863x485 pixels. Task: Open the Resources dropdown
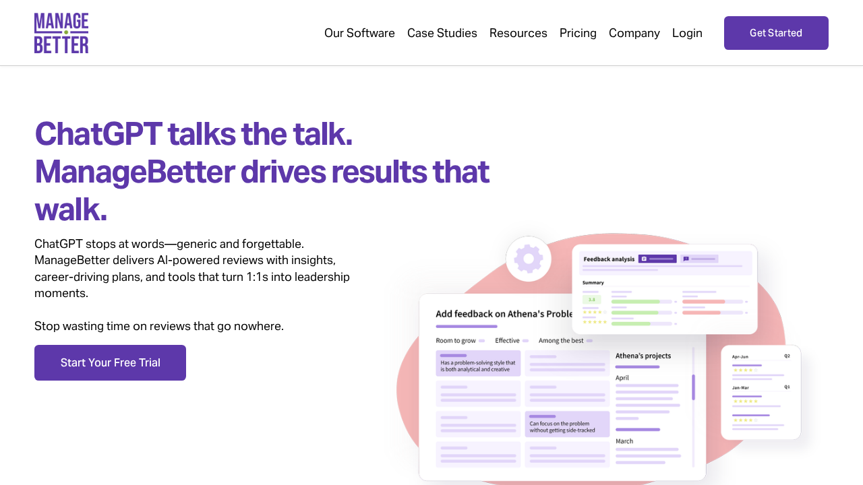[518, 32]
